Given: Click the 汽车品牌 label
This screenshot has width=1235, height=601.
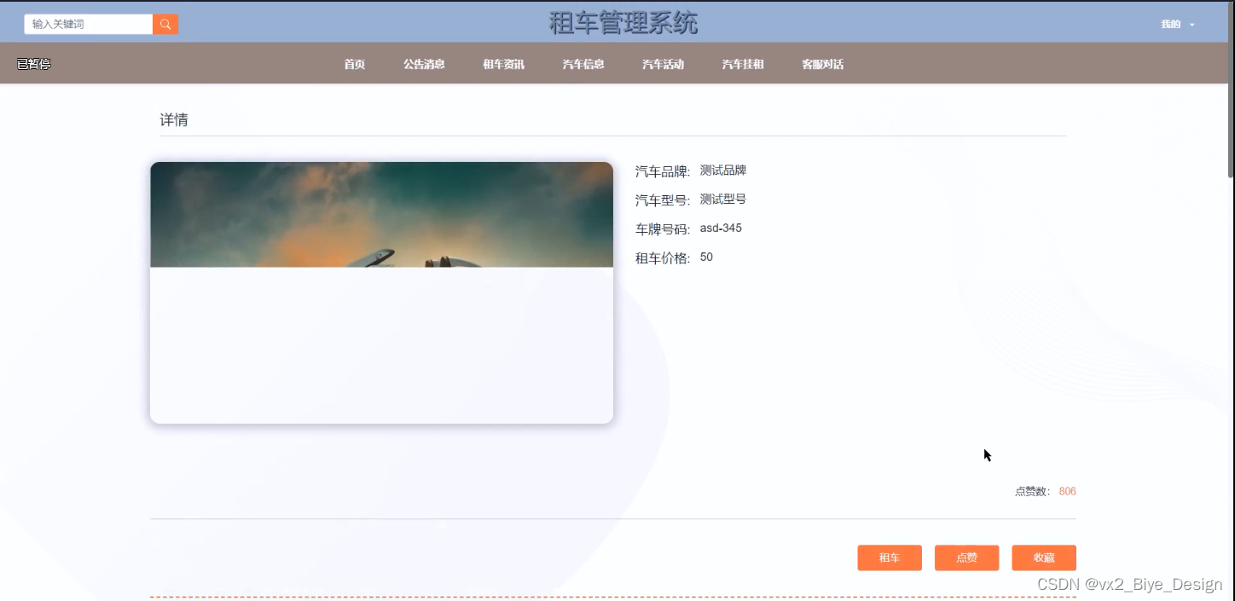Looking at the screenshot, I should coord(663,171).
